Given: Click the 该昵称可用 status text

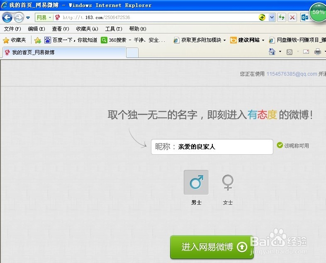Looking at the screenshot, I should [x=297, y=146].
